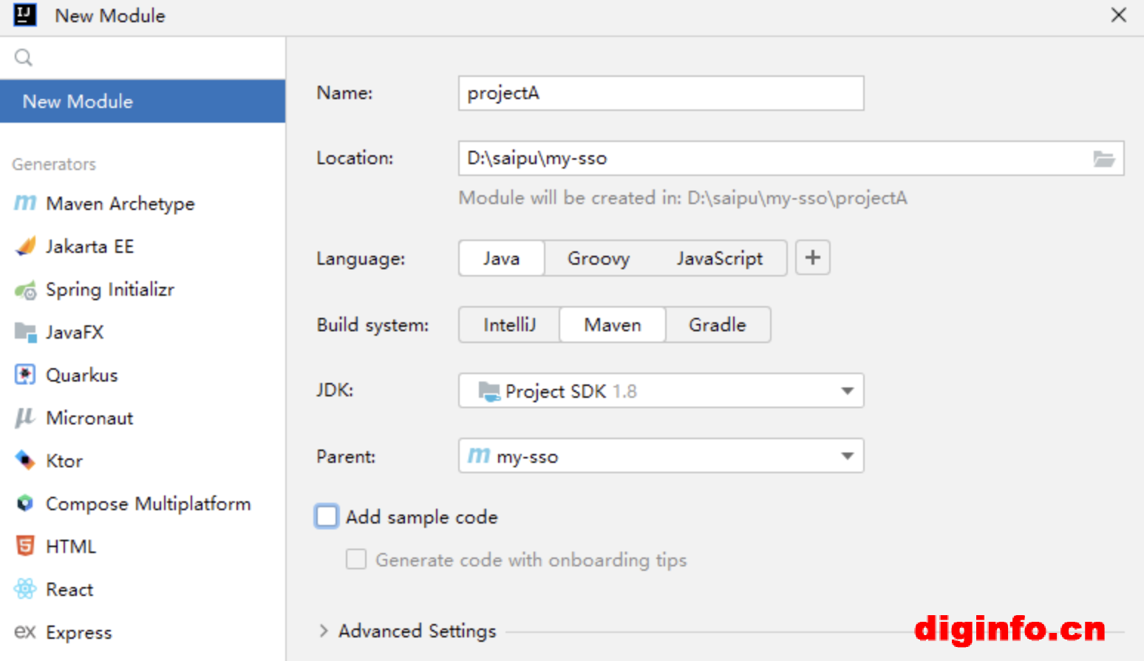Expand the Advanced Settings section

click(324, 631)
